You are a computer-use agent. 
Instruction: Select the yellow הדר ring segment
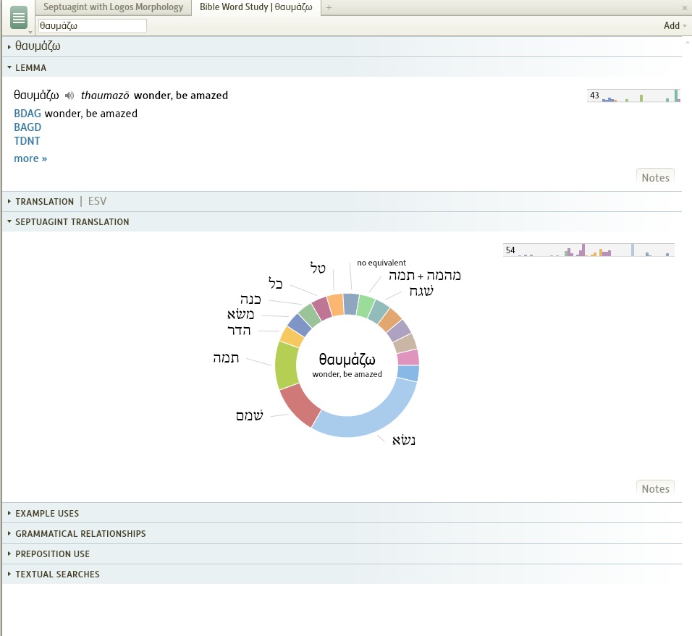pos(291,337)
